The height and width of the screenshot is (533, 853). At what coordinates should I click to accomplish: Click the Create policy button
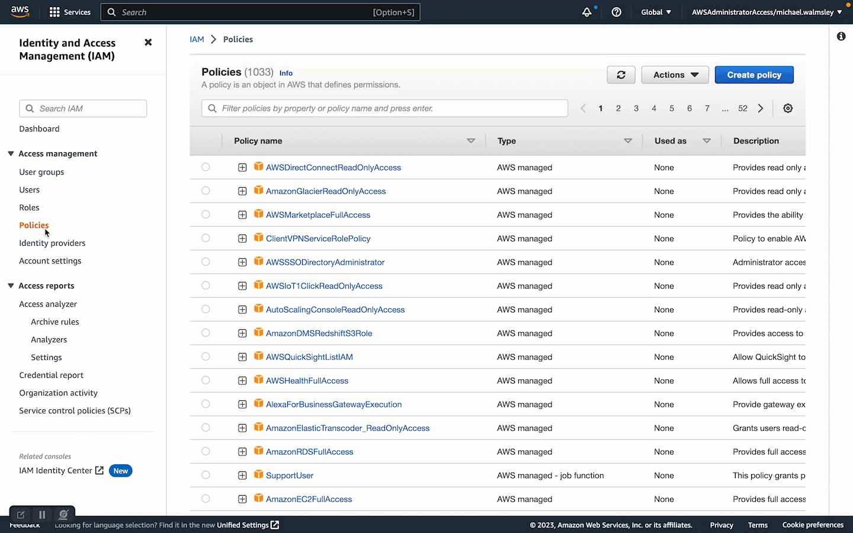[754, 75]
